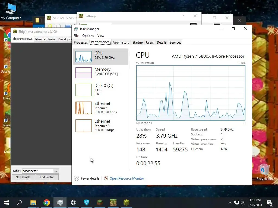Open the Minecraft News tab in Shiginima Launcher

point(45,39)
